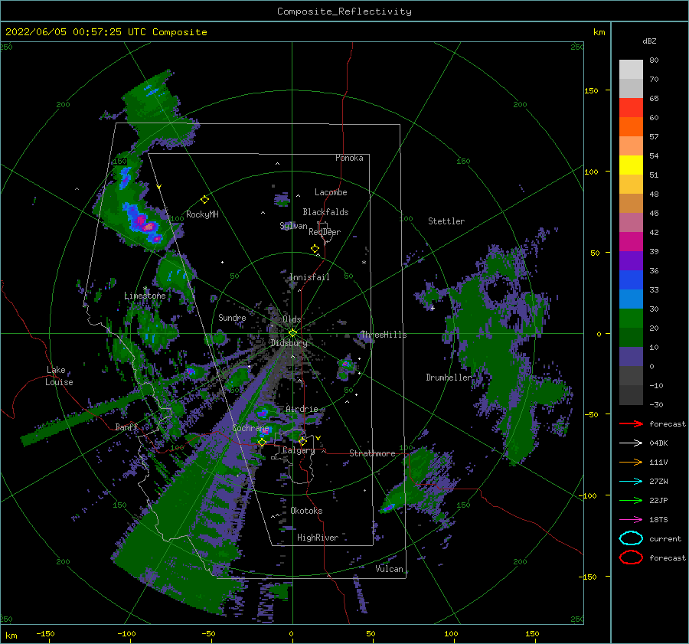
Task: Click the Lake Louise label
Action: [59, 376]
